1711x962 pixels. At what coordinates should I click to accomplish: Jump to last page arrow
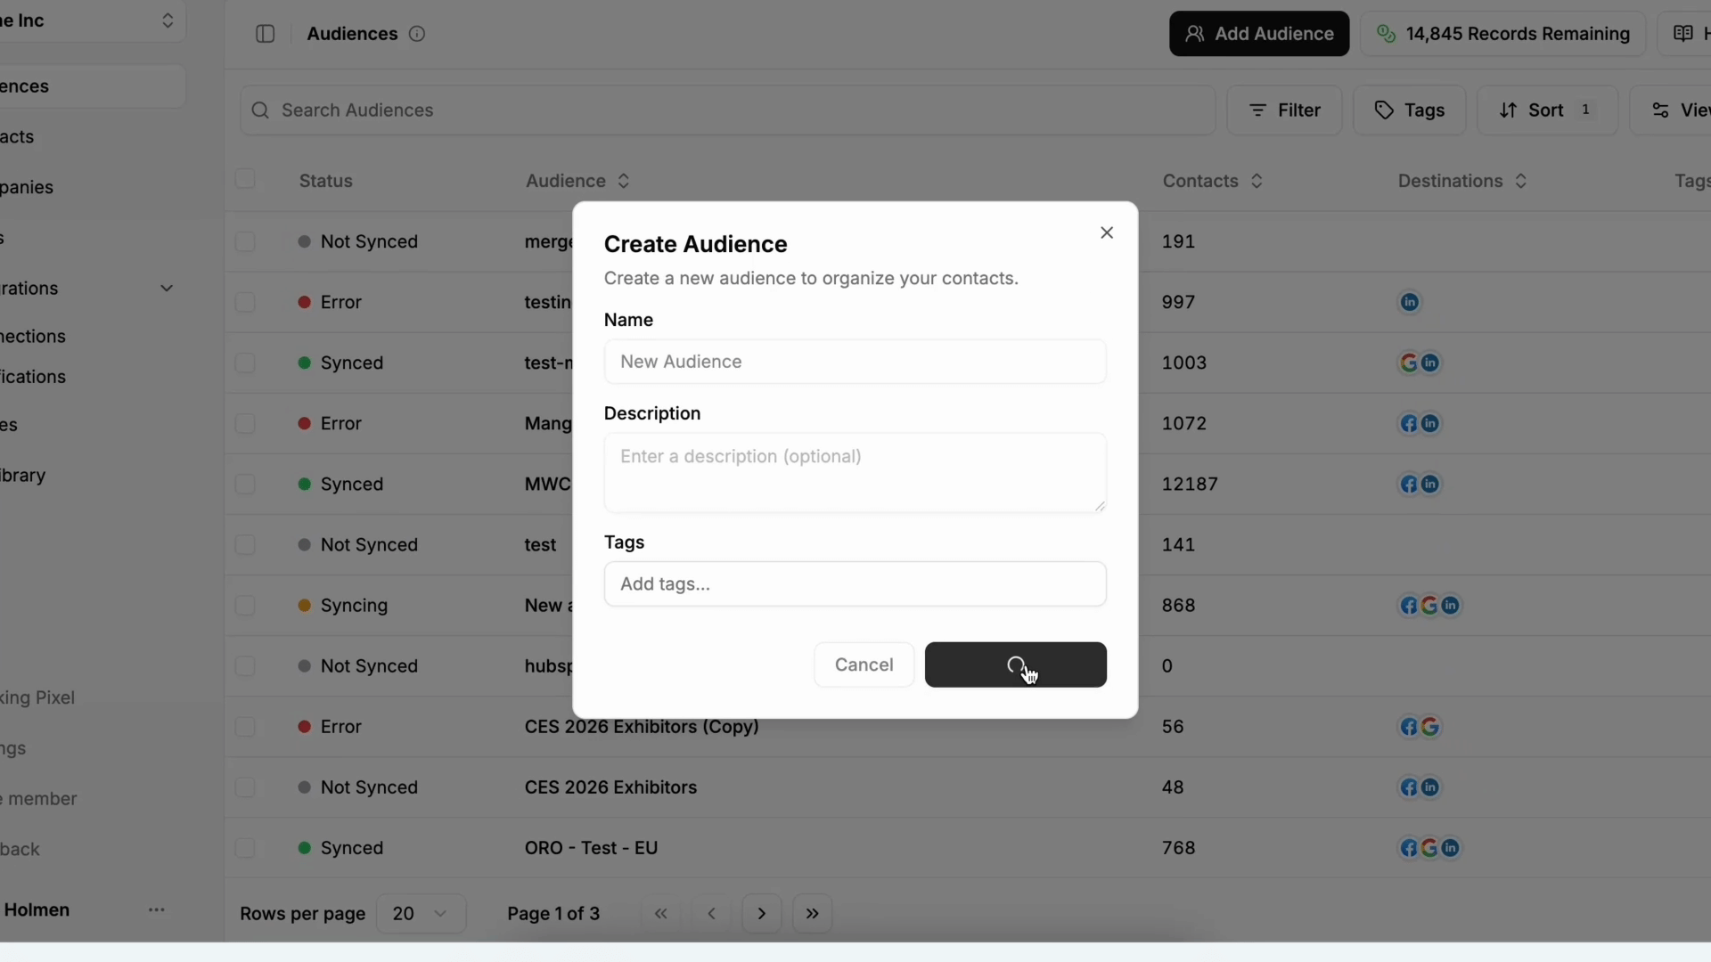(x=812, y=914)
